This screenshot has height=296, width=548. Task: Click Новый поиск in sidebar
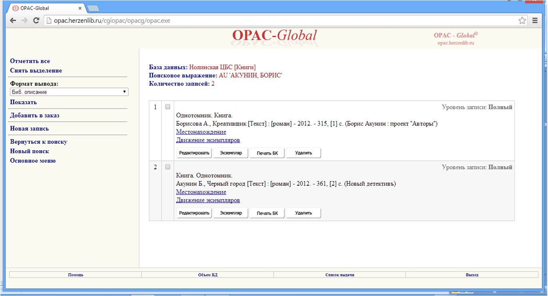click(30, 151)
